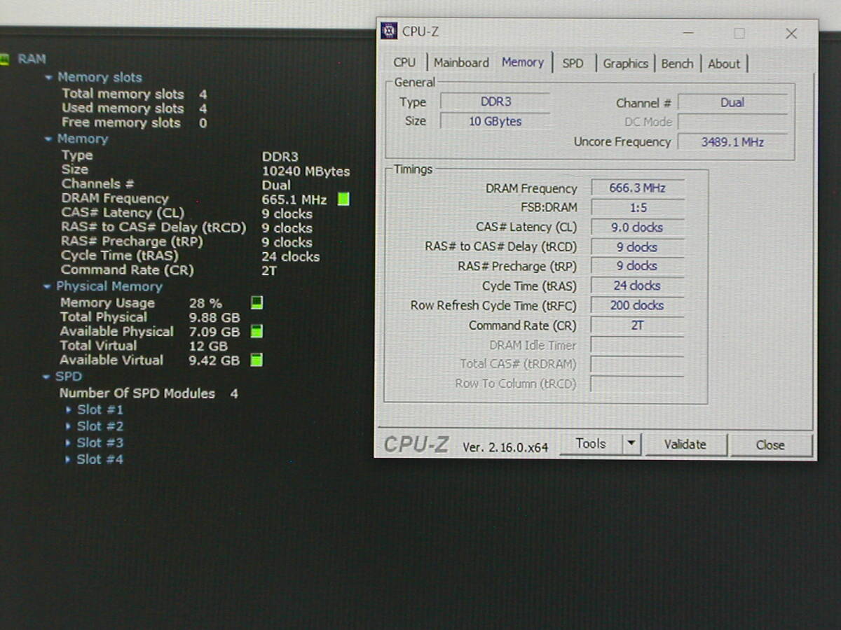
Task: Collapse the SPD section
Action: (x=46, y=377)
